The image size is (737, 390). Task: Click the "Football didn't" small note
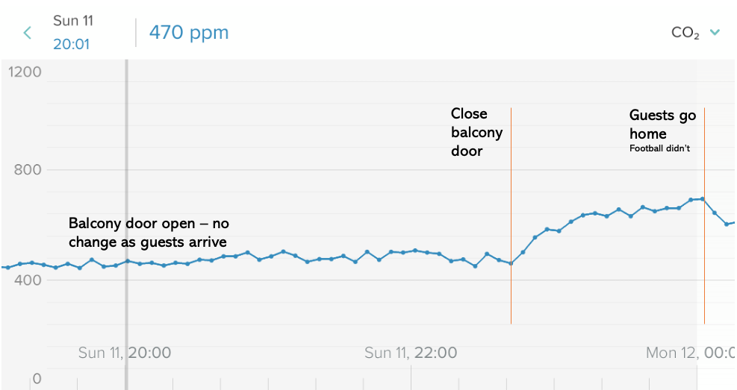pos(659,148)
